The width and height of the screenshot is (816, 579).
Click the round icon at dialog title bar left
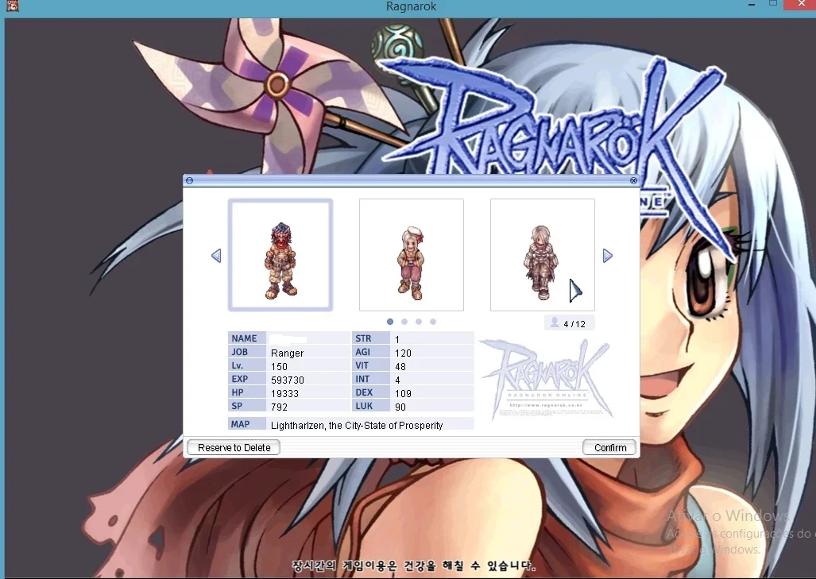189,180
